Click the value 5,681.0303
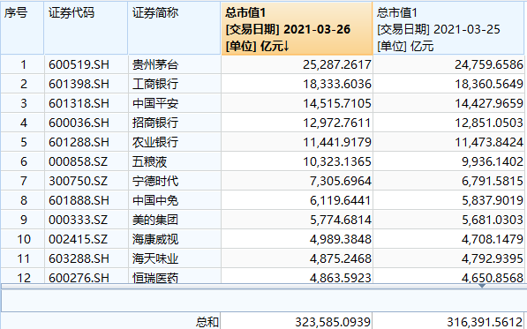Viewport: 527px width, 329px height. pyautogui.click(x=493, y=221)
